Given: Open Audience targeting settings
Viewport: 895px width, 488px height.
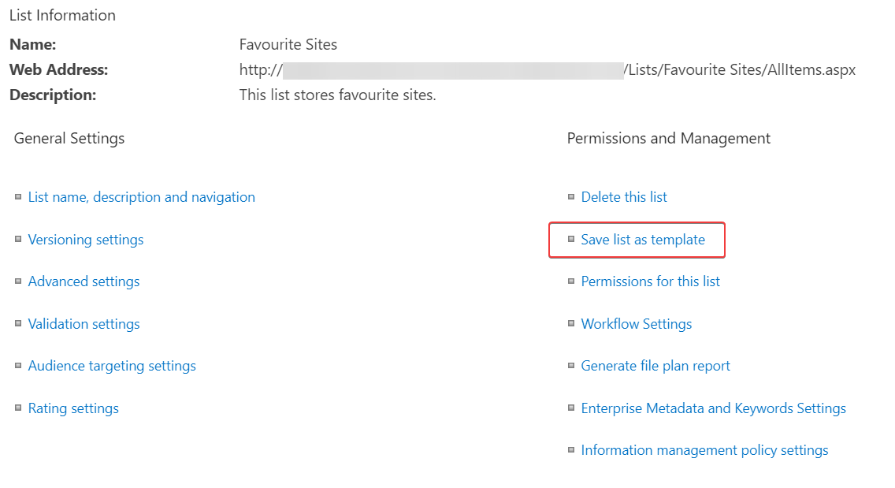Looking at the screenshot, I should (112, 366).
